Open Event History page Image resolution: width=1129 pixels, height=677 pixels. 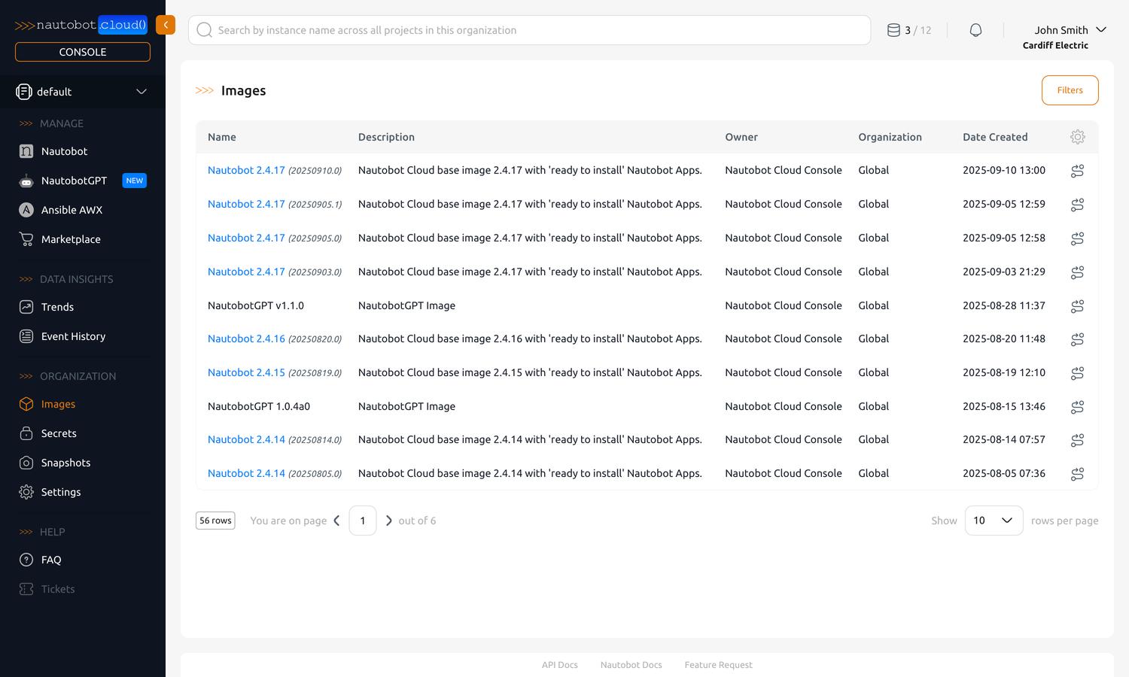click(73, 336)
